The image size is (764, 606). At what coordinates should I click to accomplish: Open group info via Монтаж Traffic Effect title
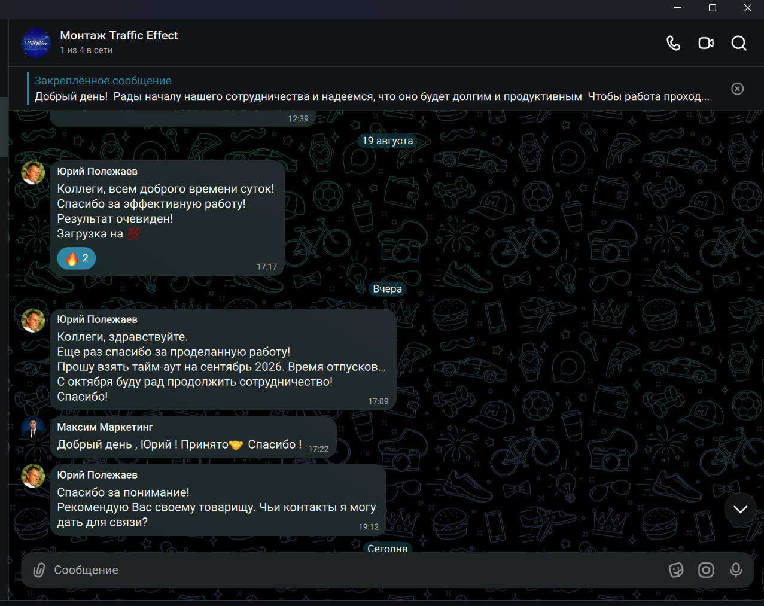[119, 35]
